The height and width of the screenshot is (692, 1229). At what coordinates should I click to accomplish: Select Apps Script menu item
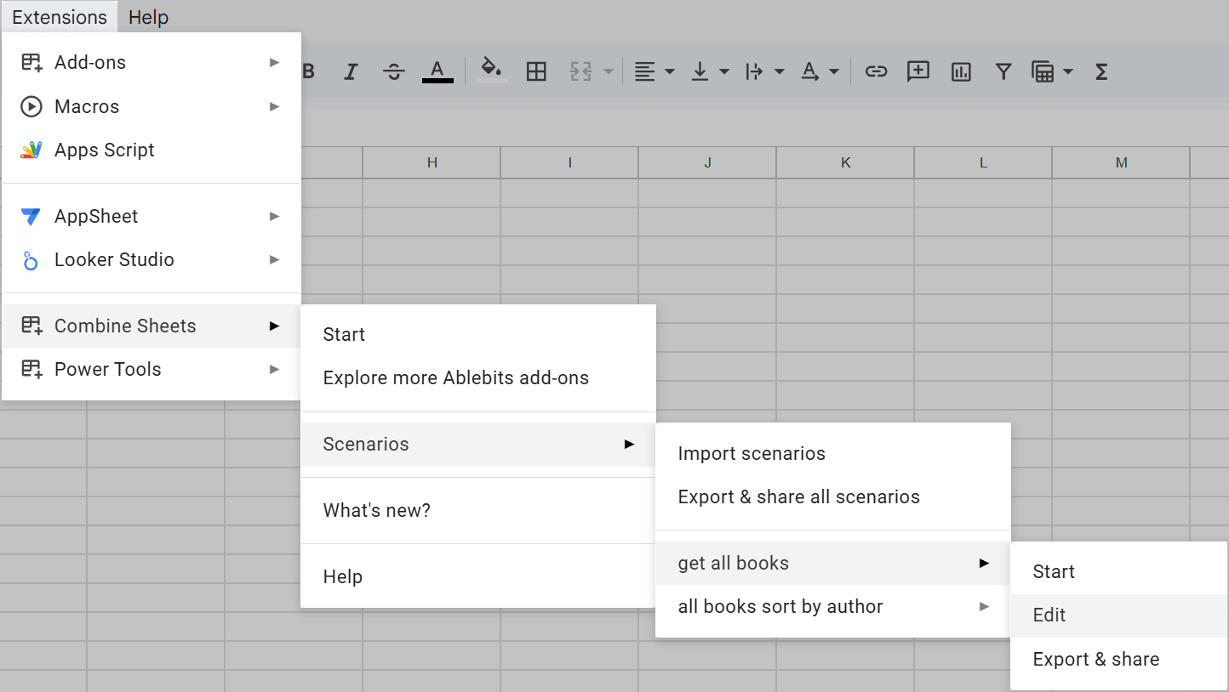tap(151, 150)
